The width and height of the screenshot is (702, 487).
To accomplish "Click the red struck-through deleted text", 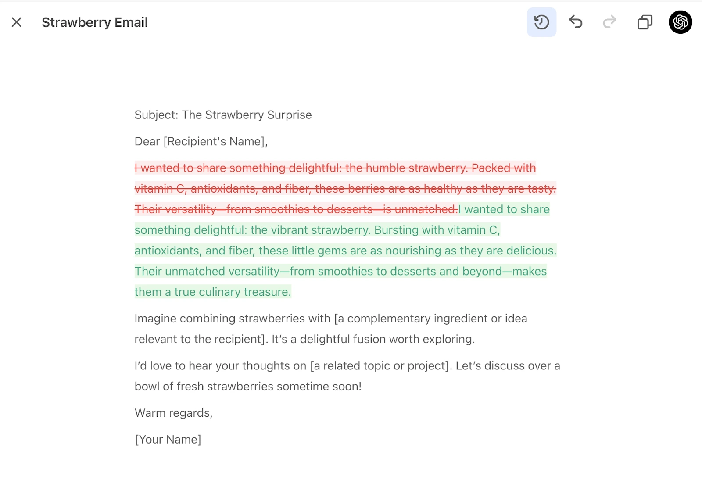I will tap(335, 168).
